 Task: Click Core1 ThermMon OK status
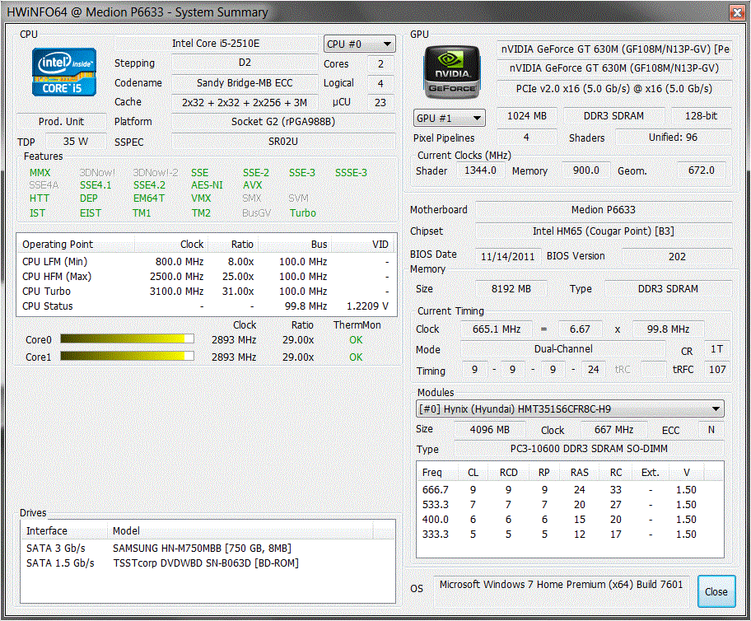click(x=356, y=357)
